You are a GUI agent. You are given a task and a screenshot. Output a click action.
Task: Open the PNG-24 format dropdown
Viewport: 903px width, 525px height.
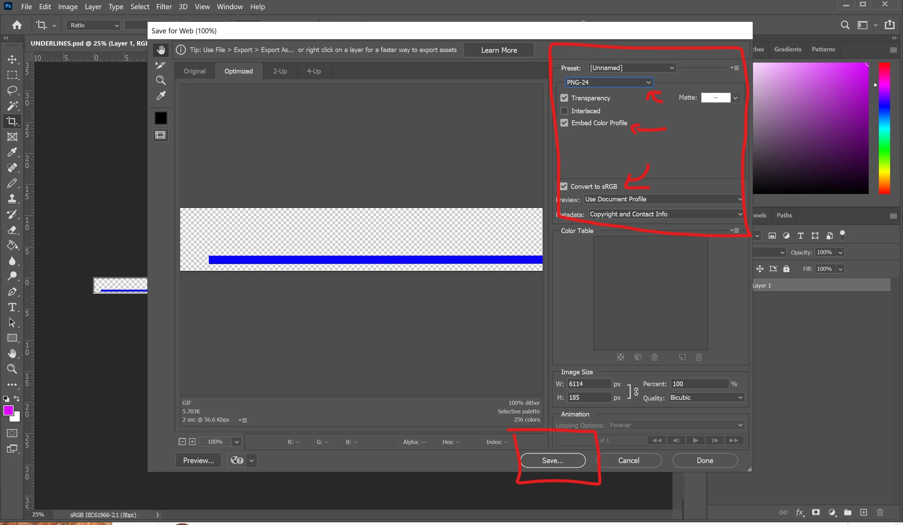[x=609, y=82]
